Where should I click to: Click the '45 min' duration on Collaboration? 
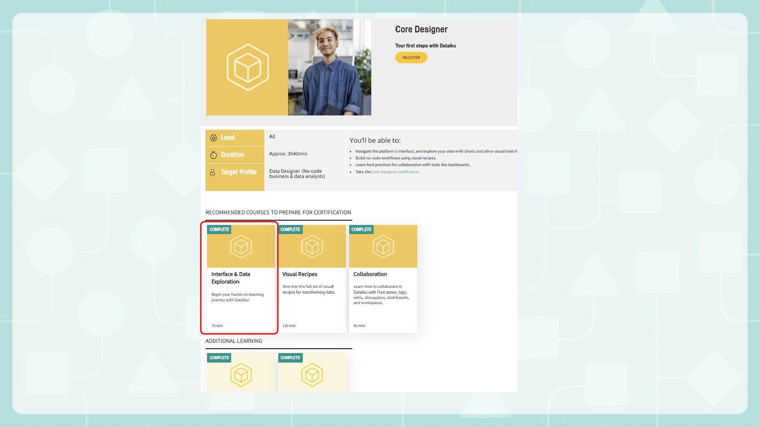tap(359, 326)
